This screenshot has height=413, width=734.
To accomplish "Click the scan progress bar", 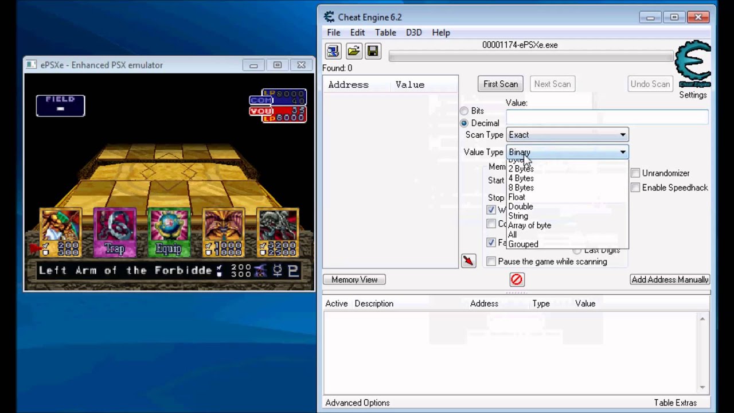I will coord(531,56).
